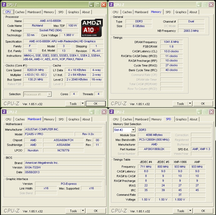
Task: Expand the Slot #2 memory slot dropdown
Action: tap(133, 130)
